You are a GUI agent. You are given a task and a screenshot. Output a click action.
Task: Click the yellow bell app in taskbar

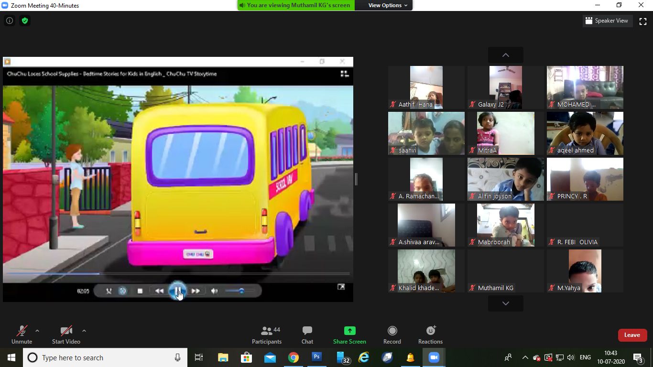pos(411,357)
